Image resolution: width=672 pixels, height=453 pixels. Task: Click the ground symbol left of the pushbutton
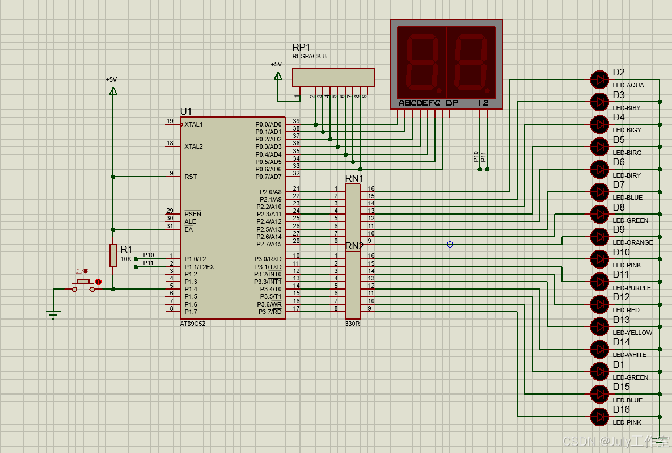point(53,315)
